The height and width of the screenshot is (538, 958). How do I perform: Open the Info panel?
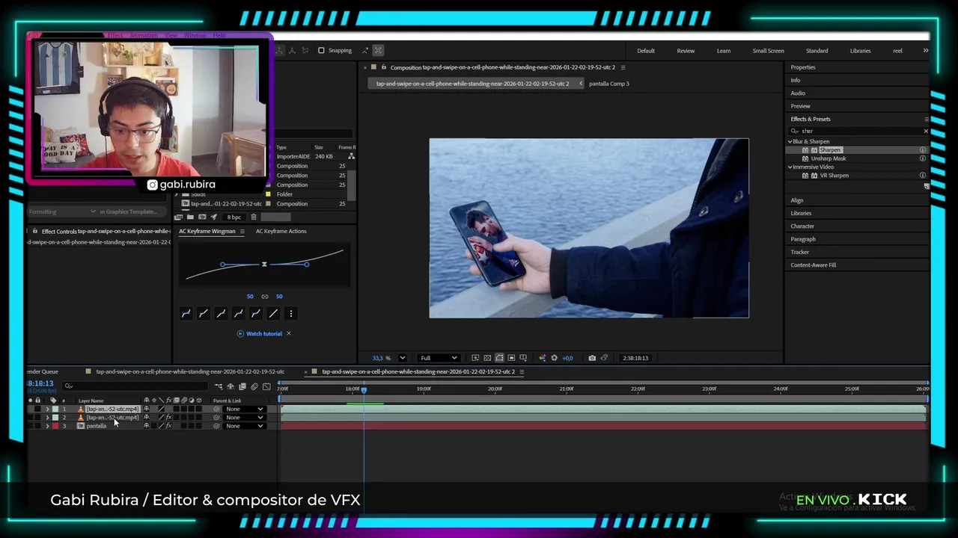[796, 80]
